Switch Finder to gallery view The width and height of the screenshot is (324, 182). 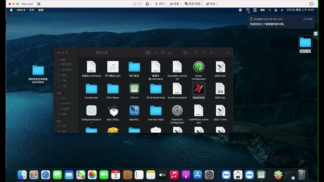click(170, 53)
